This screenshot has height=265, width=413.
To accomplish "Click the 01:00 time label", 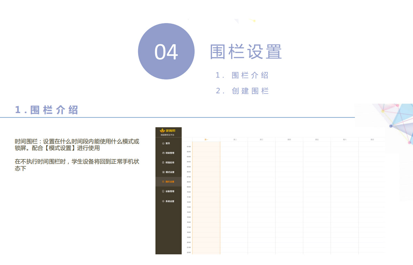I will click(189, 147).
